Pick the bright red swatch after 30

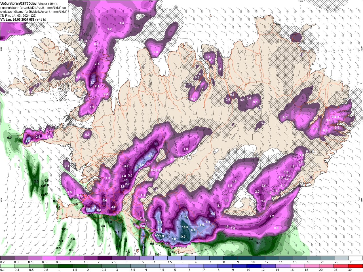tap(356, 266)
